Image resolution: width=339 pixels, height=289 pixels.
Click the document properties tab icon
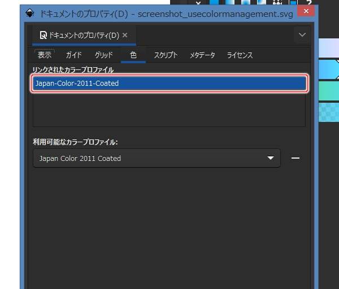tap(44, 35)
